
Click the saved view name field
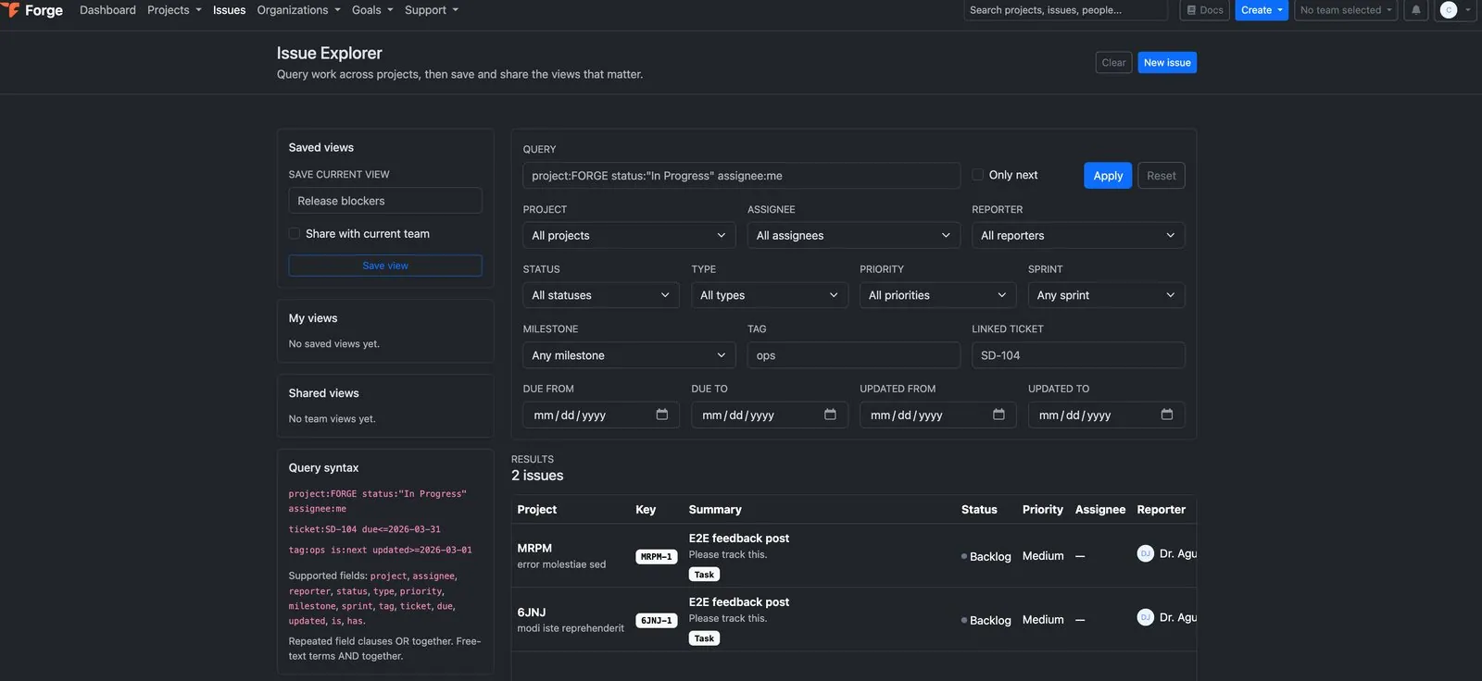pos(385,201)
